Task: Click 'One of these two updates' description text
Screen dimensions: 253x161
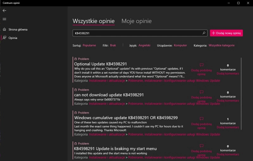Action: click(x=110, y=122)
